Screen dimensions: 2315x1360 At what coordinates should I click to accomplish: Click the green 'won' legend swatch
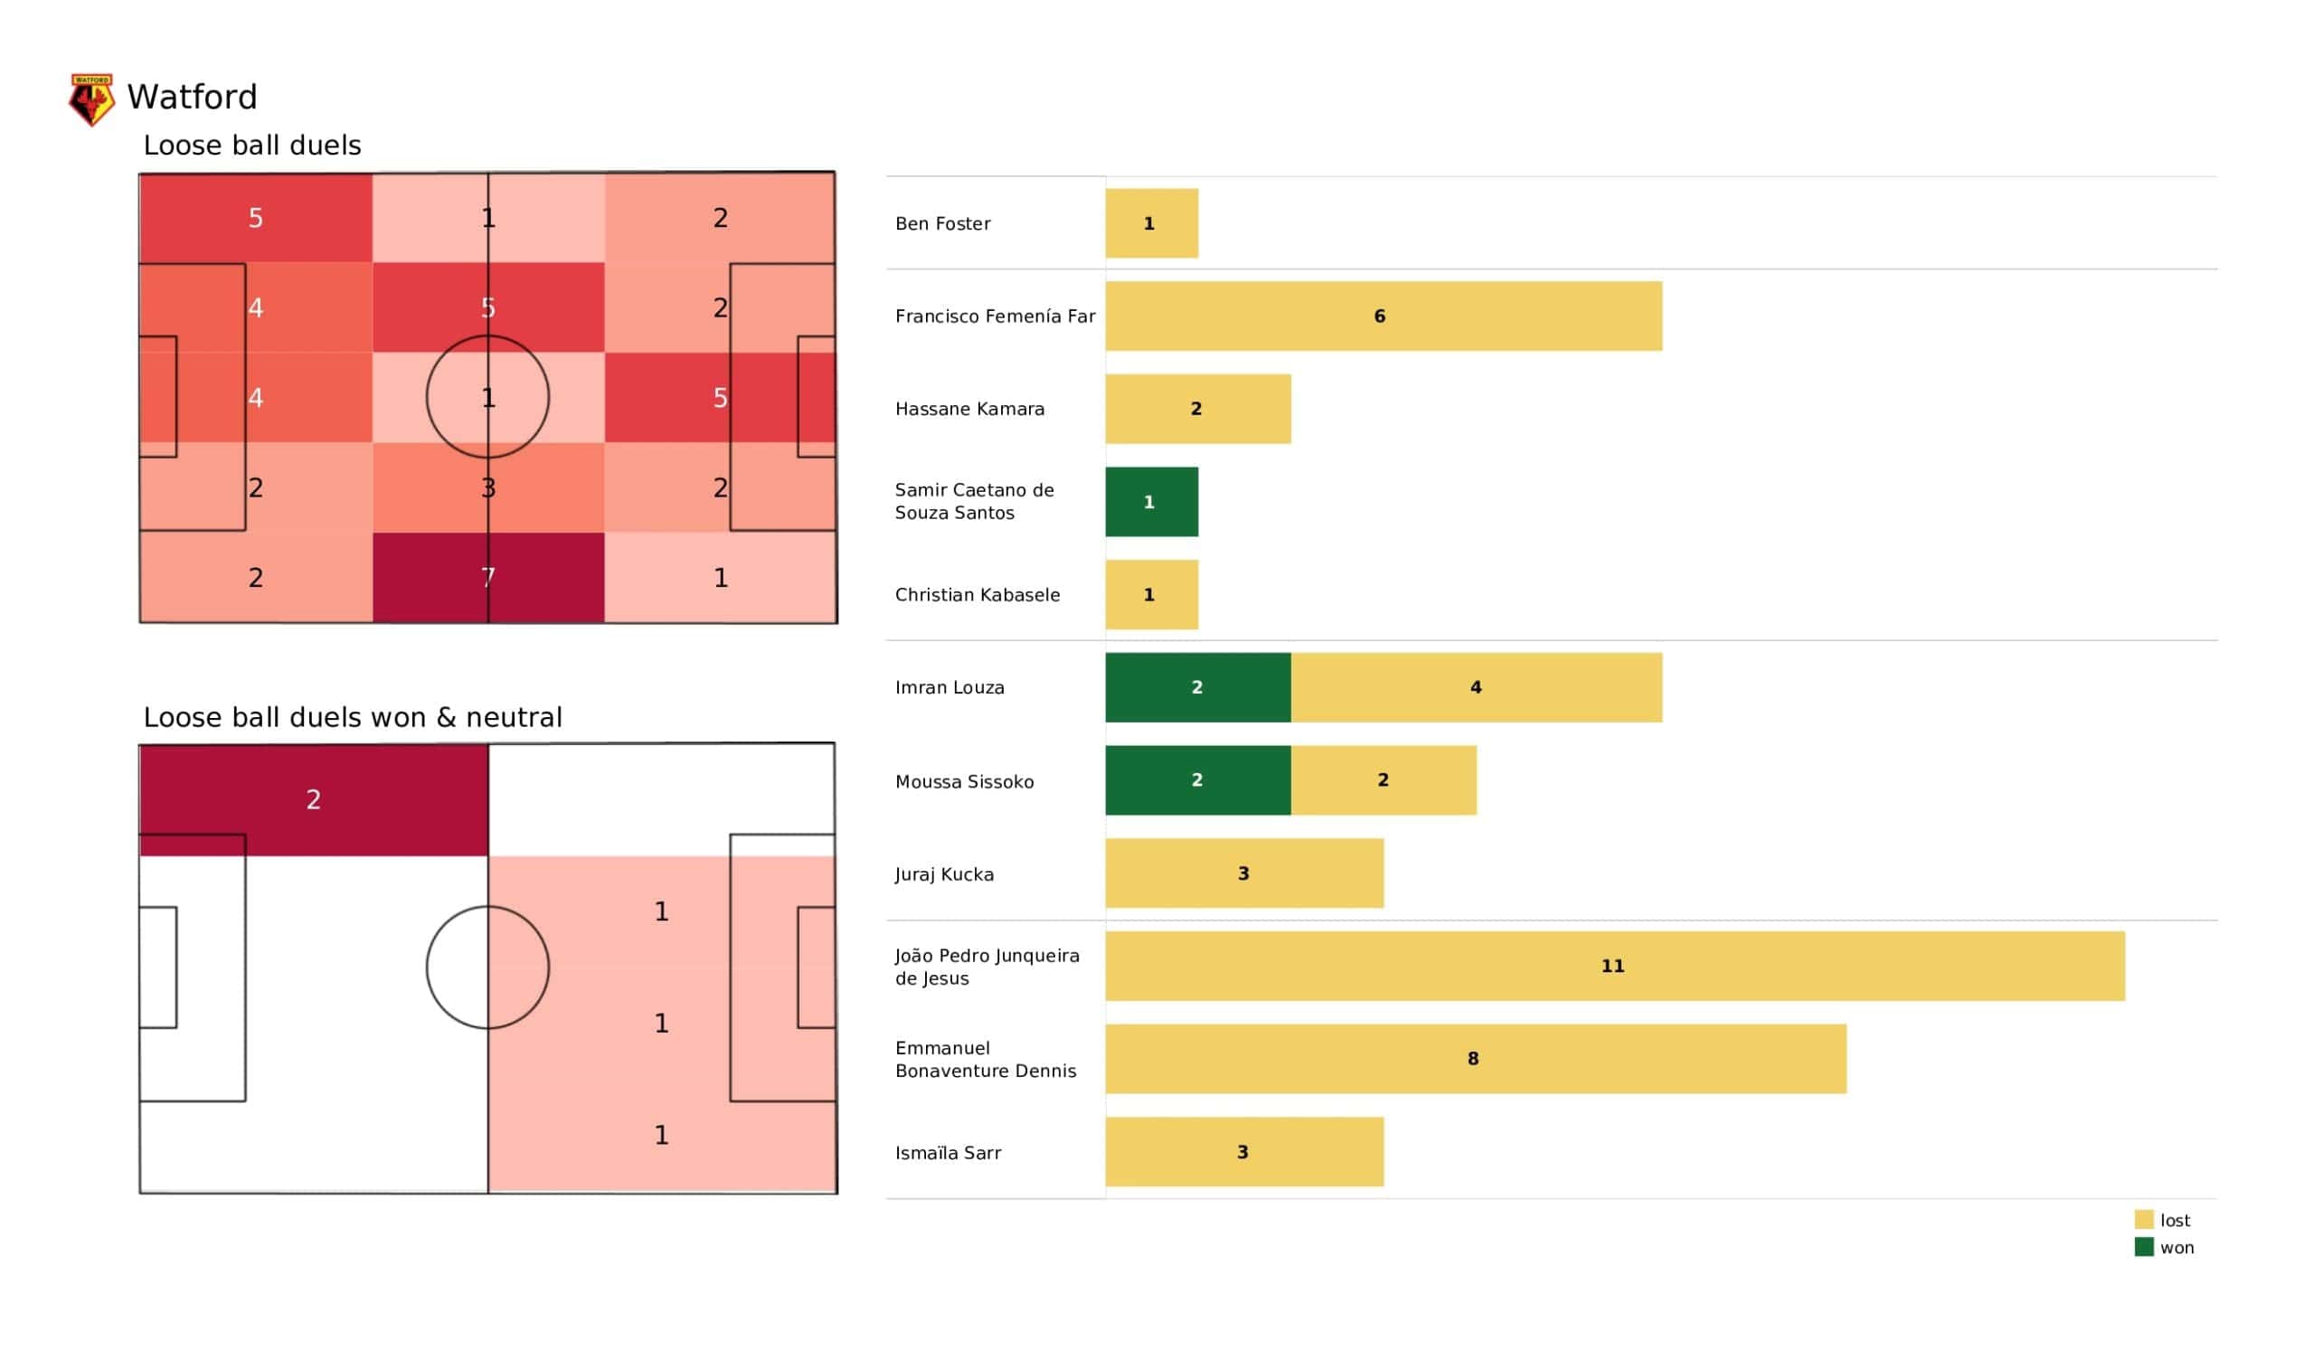pyautogui.click(x=2143, y=1247)
